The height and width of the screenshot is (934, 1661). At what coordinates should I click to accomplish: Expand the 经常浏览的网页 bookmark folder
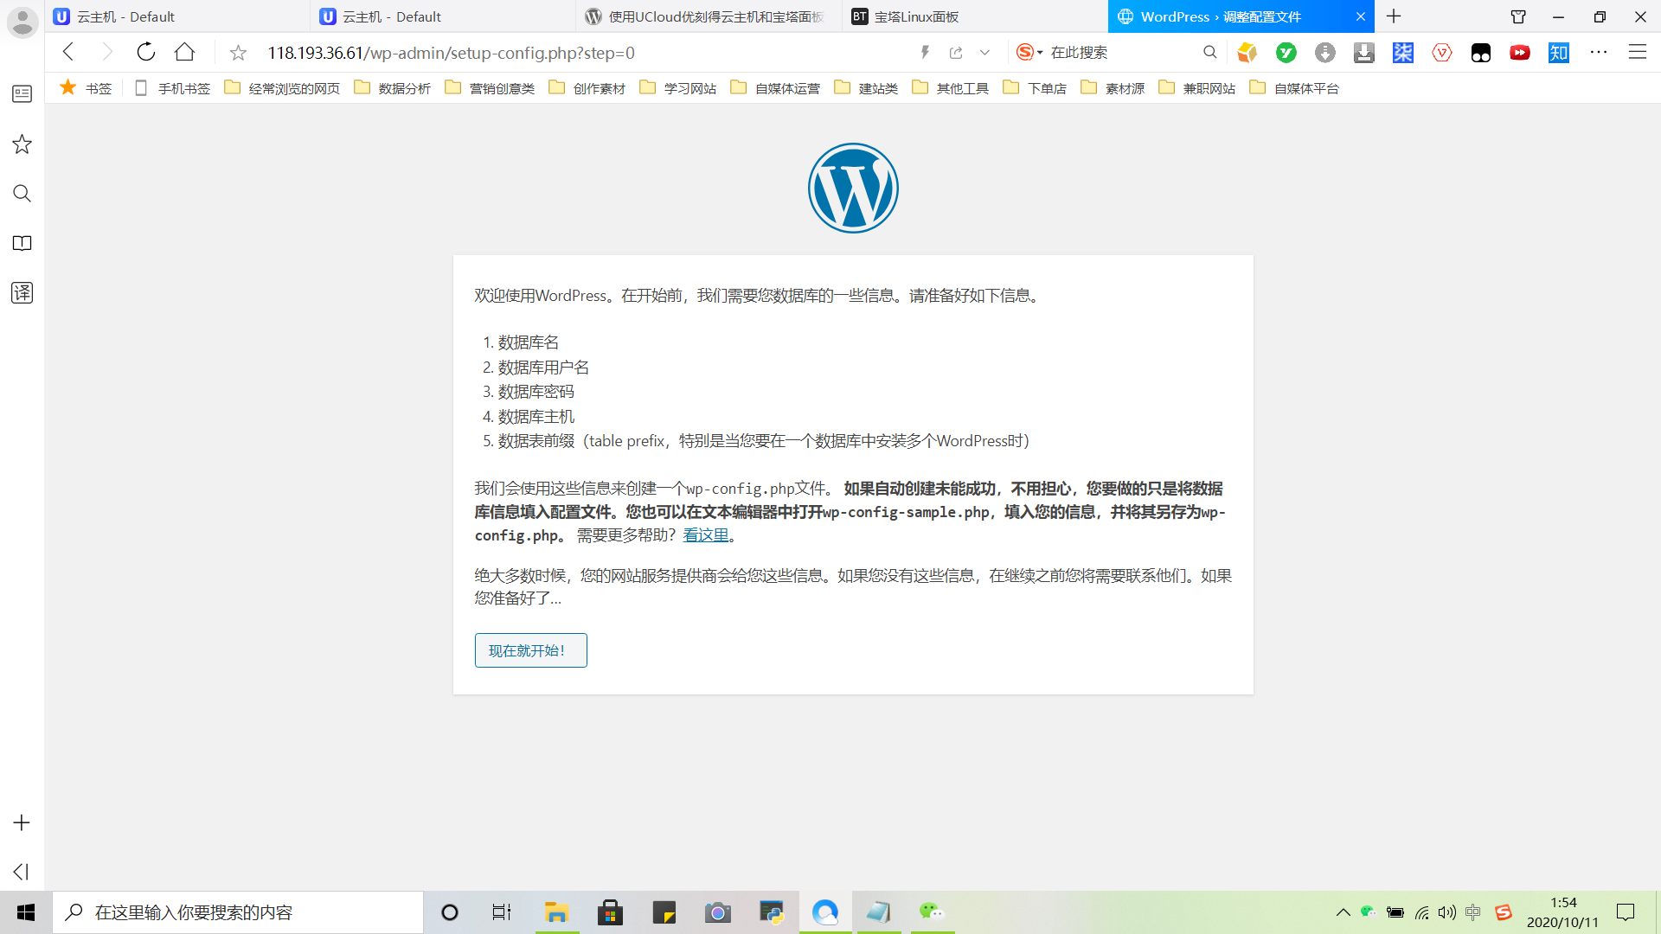click(282, 88)
